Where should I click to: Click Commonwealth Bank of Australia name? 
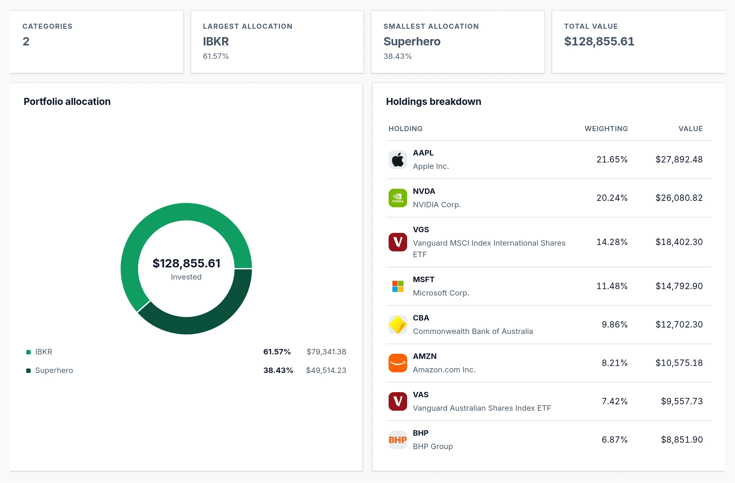click(x=473, y=331)
